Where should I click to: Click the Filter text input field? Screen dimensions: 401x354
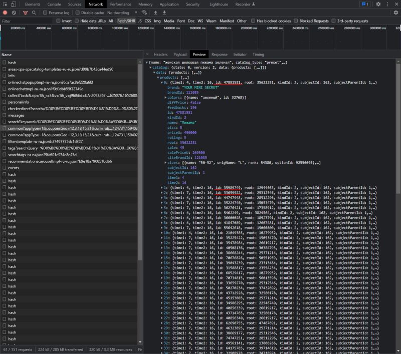[x=27, y=21]
